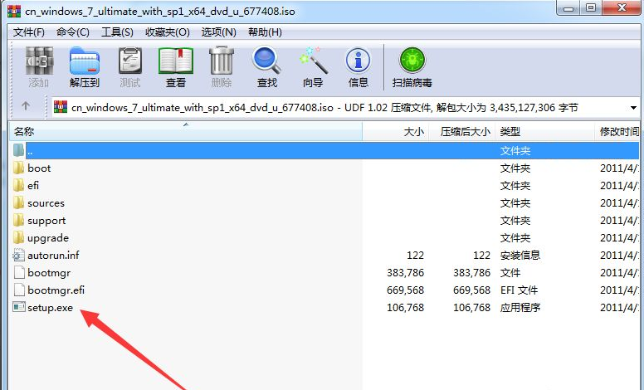Click the parent folder '..' icon
The height and width of the screenshot is (390, 644).
pos(18,150)
